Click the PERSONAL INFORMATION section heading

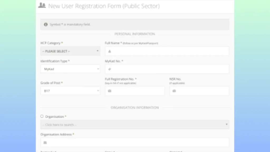[134, 34]
